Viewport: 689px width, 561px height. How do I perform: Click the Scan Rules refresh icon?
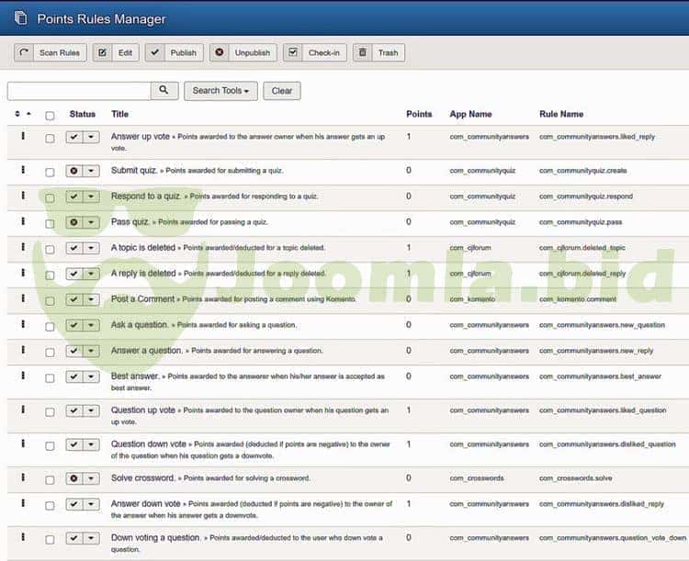[24, 52]
